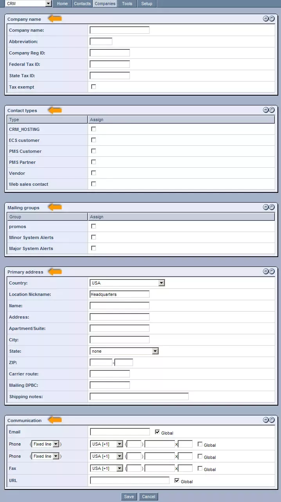Go to the Home tab
Screen dimensions: 281x502
pyautogui.click(x=62, y=4)
